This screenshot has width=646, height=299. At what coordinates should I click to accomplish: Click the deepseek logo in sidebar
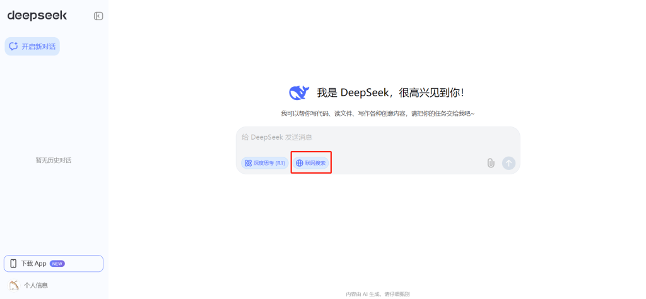(37, 16)
